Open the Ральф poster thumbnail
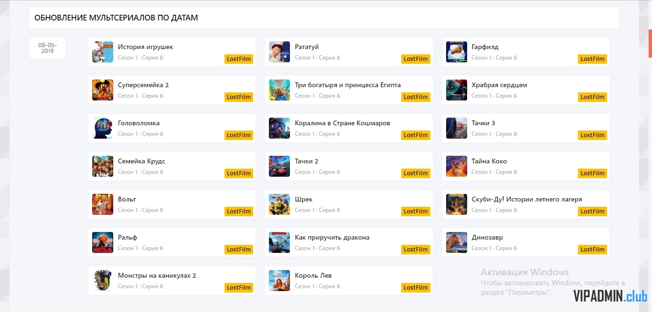Image resolution: width=652 pixels, height=312 pixels. 103,242
